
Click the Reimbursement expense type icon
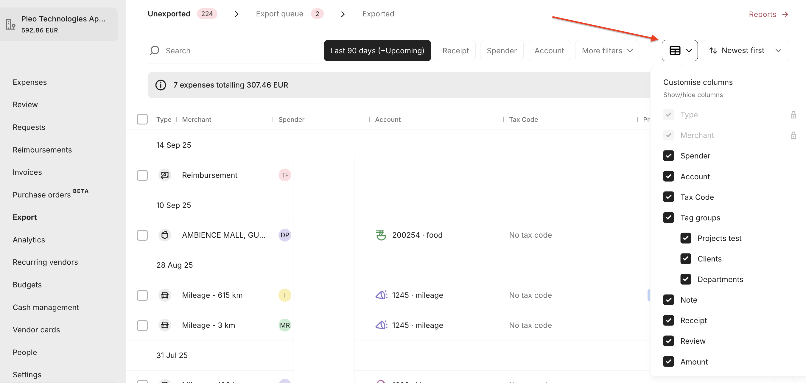[x=165, y=175]
